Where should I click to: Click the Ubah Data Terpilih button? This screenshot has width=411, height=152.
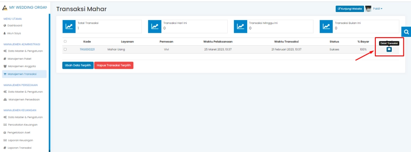tap(78, 66)
